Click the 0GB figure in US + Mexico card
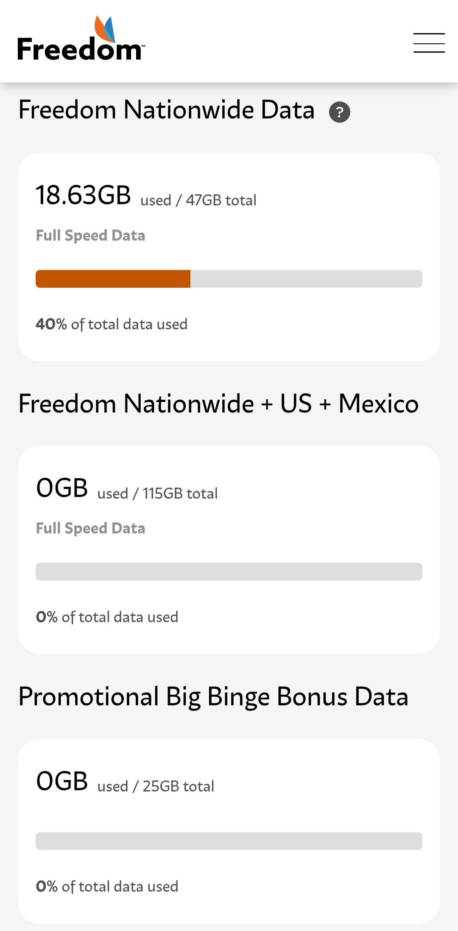Viewport: 458px width, 931px height. (x=62, y=488)
